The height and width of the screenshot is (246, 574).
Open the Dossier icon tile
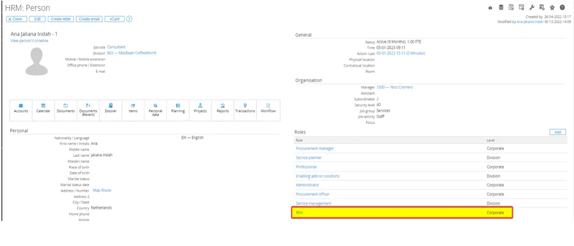pyautogui.click(x=111, y=108)
